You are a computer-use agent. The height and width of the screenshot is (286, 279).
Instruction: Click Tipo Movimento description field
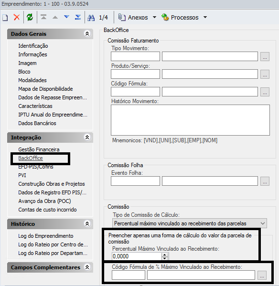coord(210,56)
